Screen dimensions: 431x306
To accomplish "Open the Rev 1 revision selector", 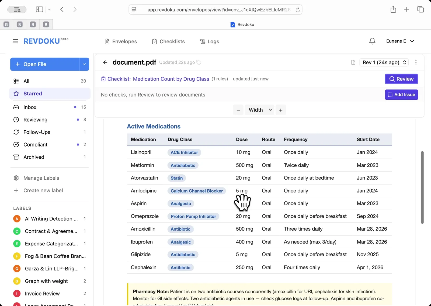I will point(384,62).
